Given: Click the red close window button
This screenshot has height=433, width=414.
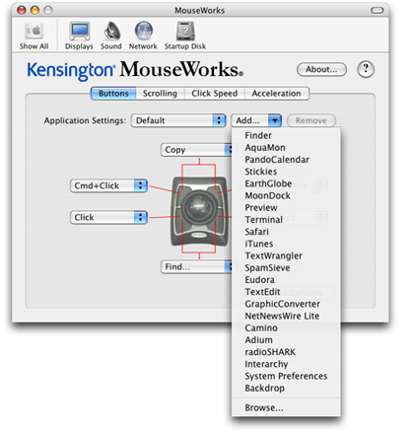Looking at the screenshot, I should [22, 10].
